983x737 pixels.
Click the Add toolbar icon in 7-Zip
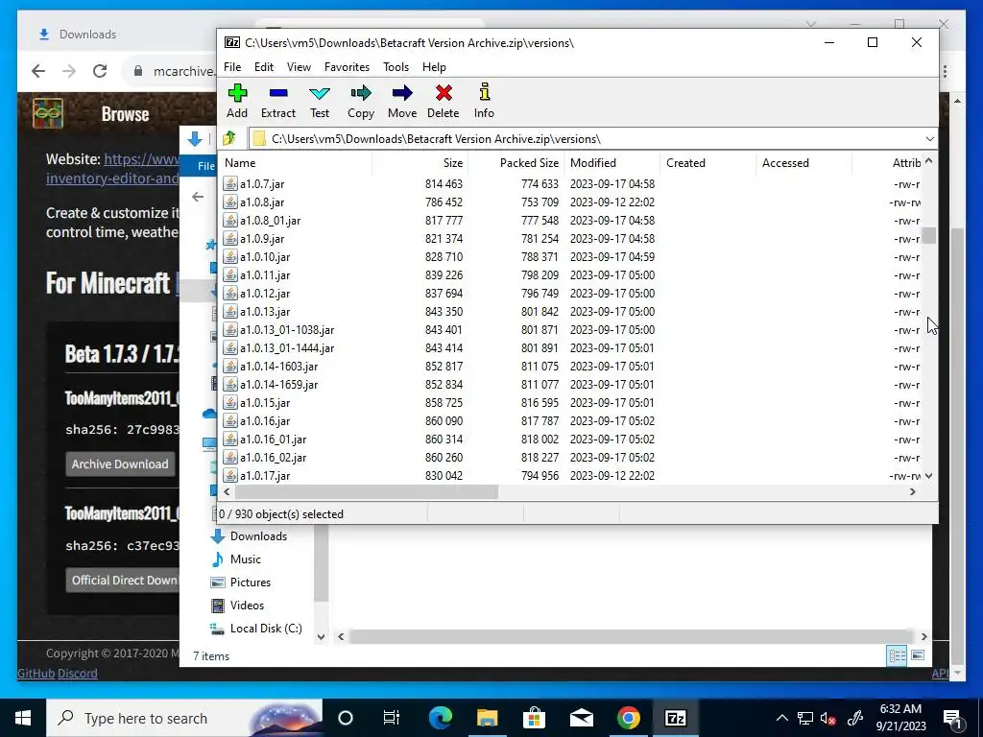point(237,94)
